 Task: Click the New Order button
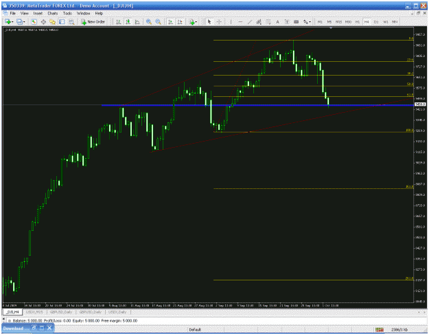click(93, 21)
